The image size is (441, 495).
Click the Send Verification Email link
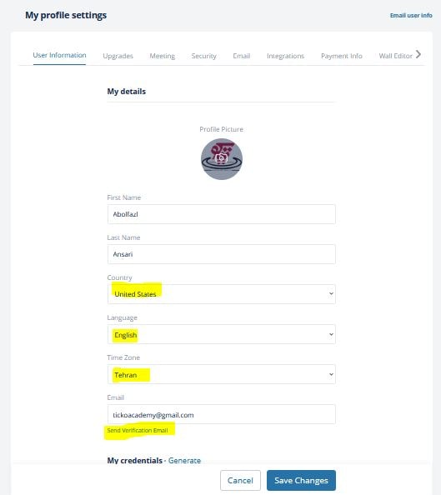coord(138,430)
